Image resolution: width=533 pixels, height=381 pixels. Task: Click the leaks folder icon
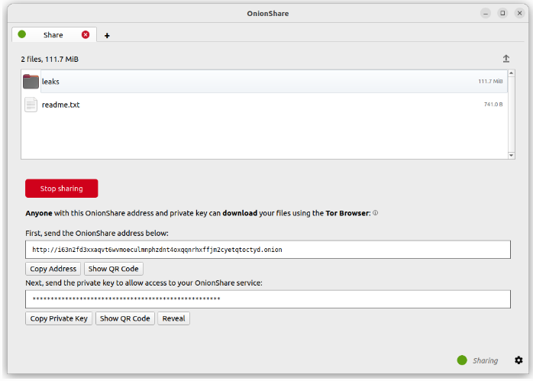(x=31, y=82)
